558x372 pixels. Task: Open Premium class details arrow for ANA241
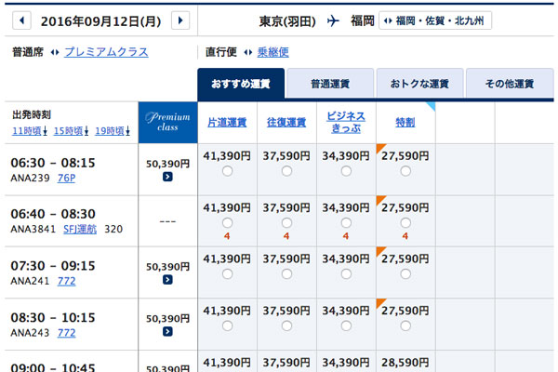pyautogui.click(x=167, y=280)
